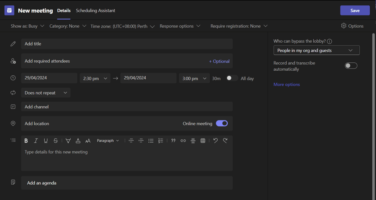Click the calendar app icon beside New meeting

point(9,10)
